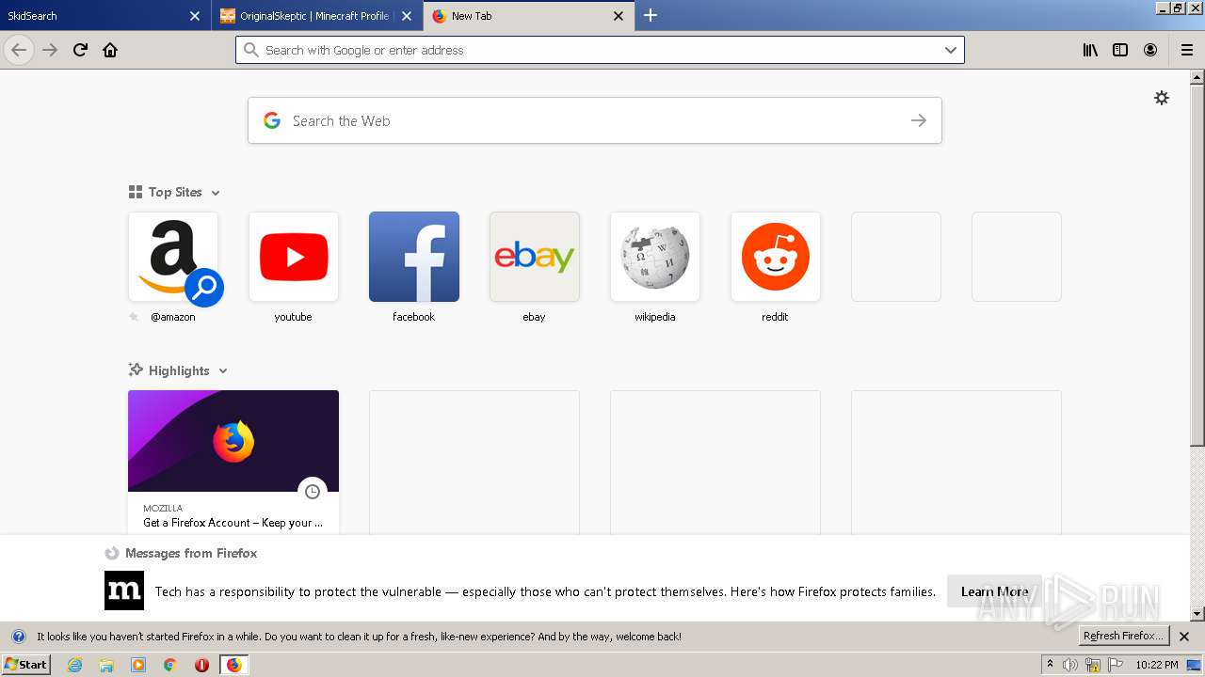Image resolution: width=1205 pixels, height=677 pixels.
Task: Launch Internet Explorer from taskbar
Action: coord(75,665)
